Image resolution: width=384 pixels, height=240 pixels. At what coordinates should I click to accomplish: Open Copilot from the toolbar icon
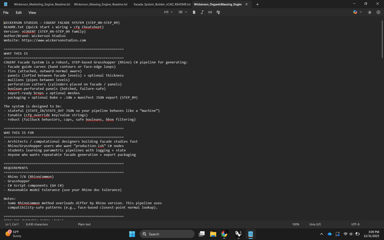pyautogui.click(x=355, y=12)
